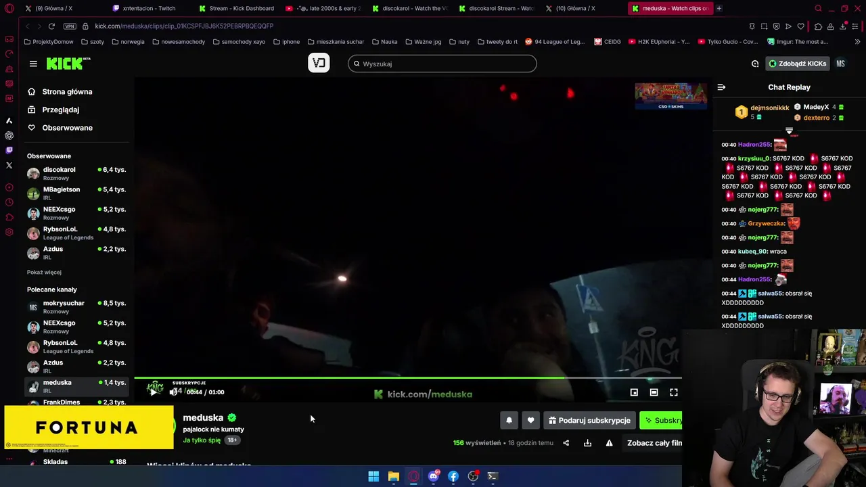Open Nauka bookmarks folder
Image resolution: width=866 pixels, height=487 pixels.
coord(384,41)
